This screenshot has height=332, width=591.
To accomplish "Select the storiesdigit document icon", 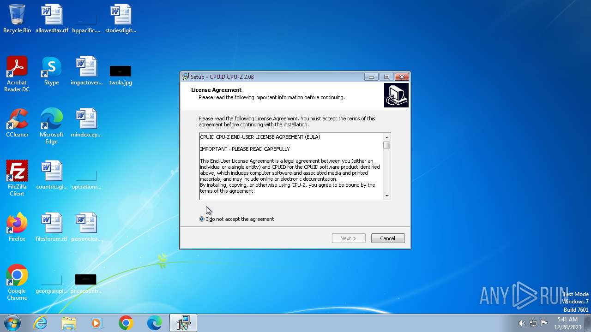I will (x=121, y=19).
